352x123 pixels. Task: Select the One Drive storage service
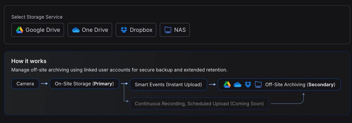(x=90, y=30)
